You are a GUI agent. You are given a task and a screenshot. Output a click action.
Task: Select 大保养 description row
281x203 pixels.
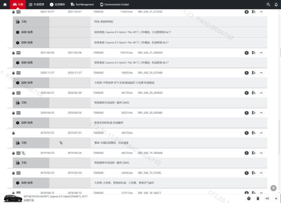coord(140,183)
